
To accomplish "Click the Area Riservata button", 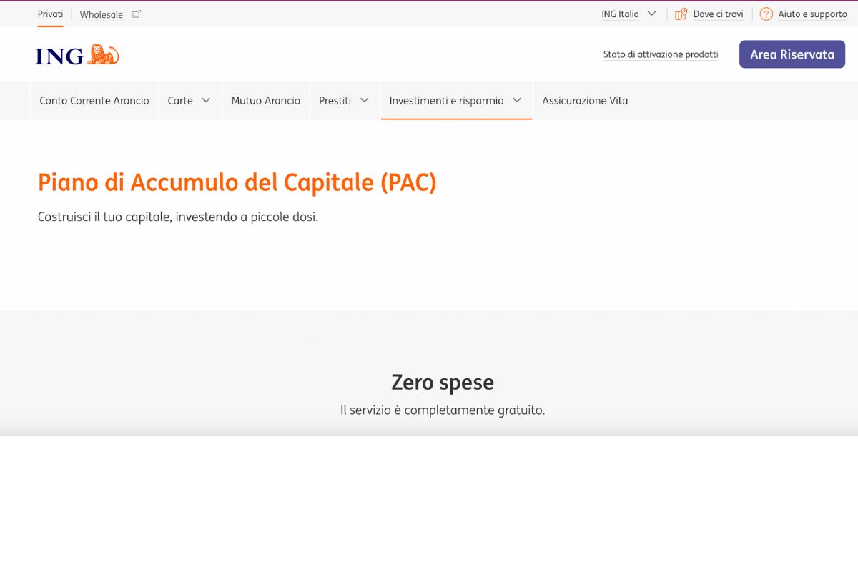I will (x=792, y=54).
